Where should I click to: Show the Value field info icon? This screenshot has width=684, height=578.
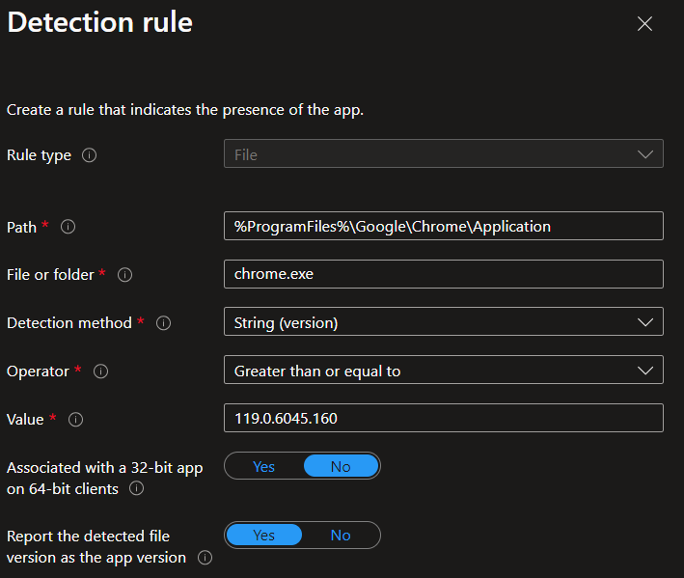[75, 420]
